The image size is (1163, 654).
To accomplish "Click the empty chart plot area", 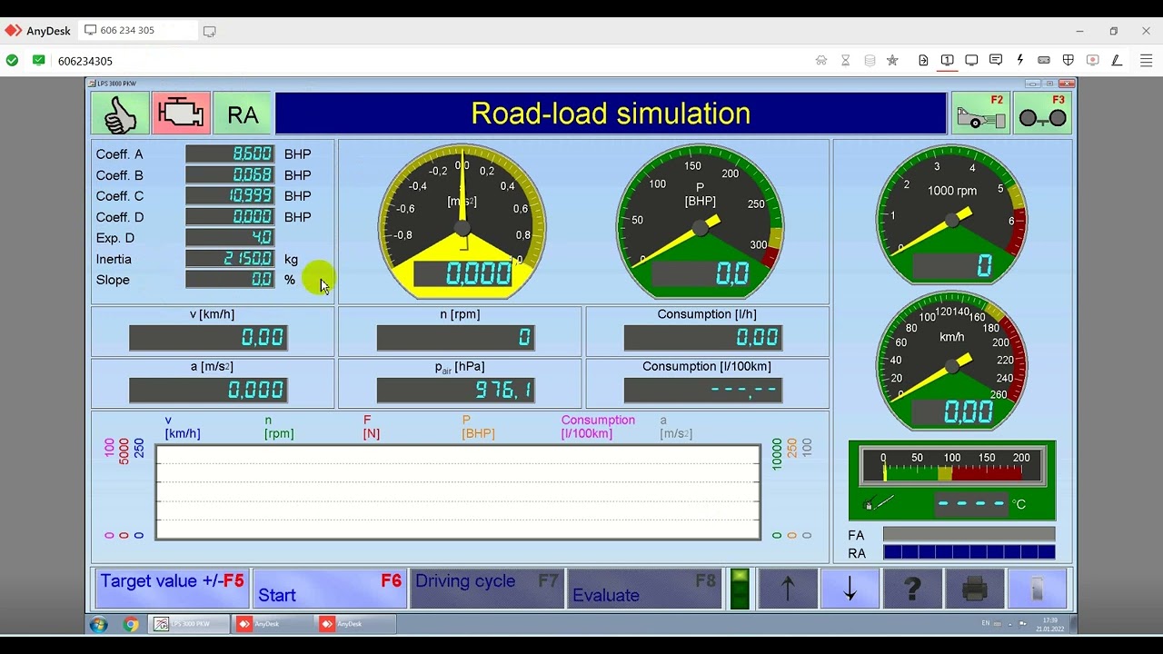I will click(458, 491).
